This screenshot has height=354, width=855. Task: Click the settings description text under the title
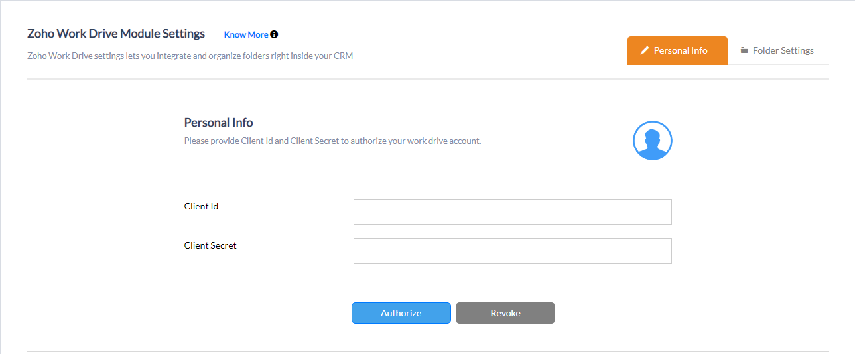(190, 56)
